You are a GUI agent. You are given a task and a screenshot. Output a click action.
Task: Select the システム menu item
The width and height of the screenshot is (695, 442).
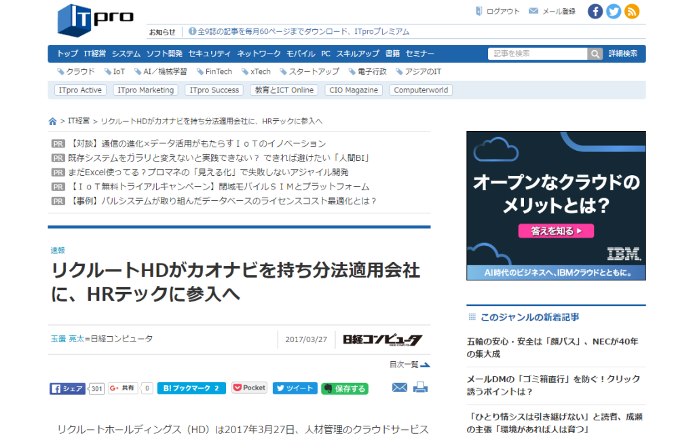pyautogui.click(x=126, y=54)
